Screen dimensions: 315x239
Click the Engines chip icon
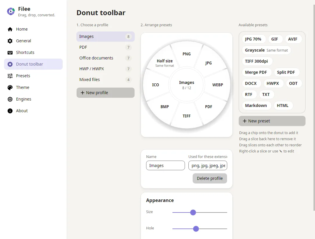[x=10, y=99]
